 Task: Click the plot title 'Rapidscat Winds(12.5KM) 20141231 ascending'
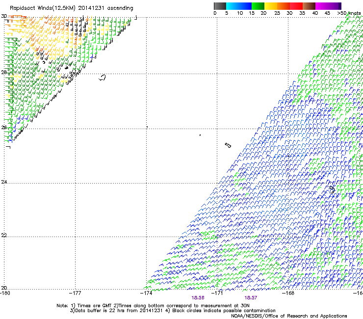click(x=72, y=8)
